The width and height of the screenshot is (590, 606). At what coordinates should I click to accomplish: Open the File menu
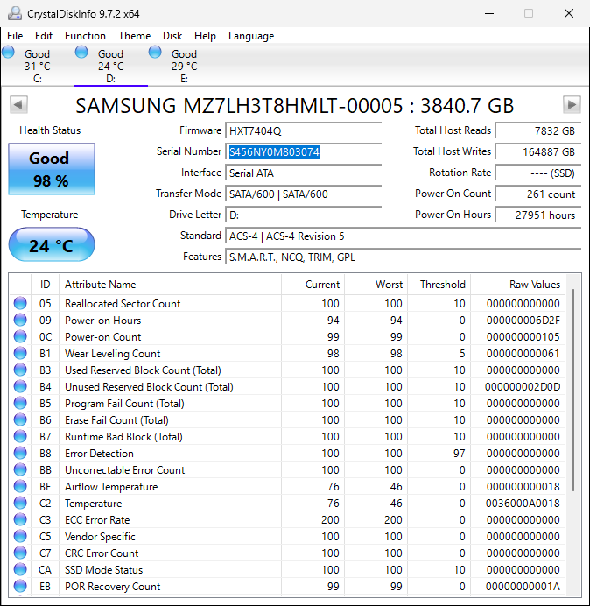(x=15, y=36)
